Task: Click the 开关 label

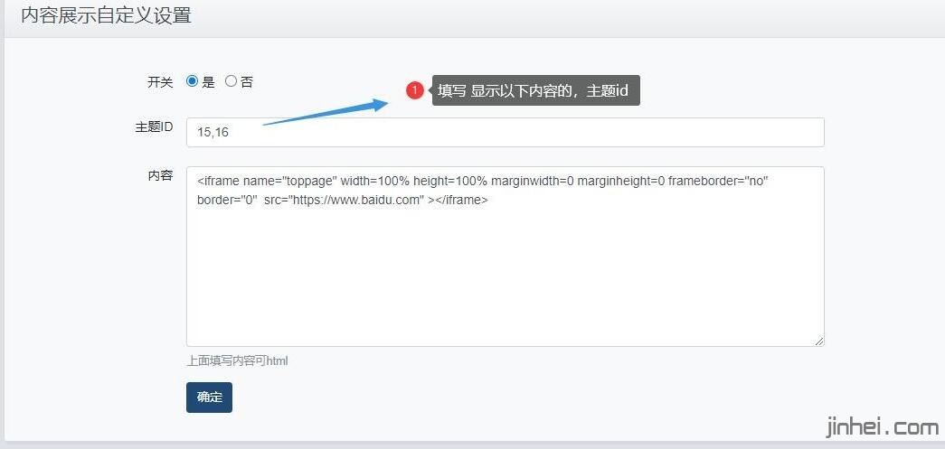Action: click(x=160, y=82)
